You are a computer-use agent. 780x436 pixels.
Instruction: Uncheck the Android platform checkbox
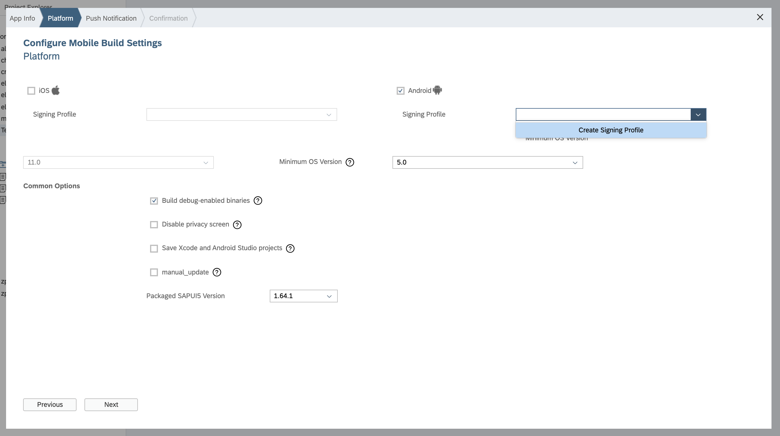(x=401, y=91)
